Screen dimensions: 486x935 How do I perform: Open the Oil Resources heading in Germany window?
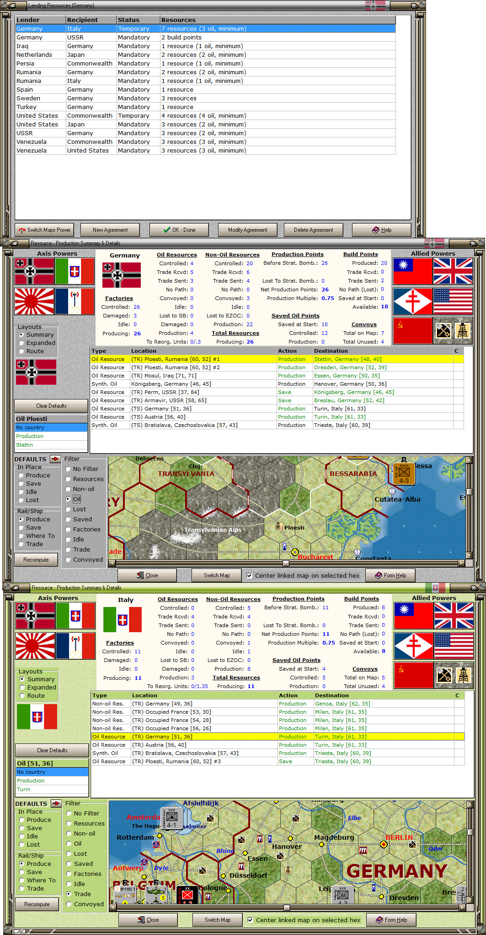[x=177, y=255]
